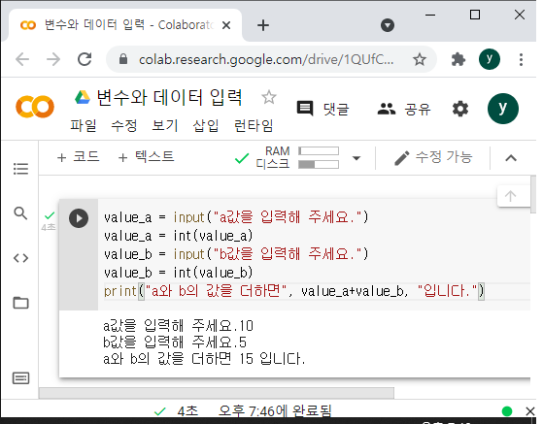This screenshot has height=424, width=543.
Task: Click the green connection status dot
Action: pyautogui.click(x=507, y=411)
